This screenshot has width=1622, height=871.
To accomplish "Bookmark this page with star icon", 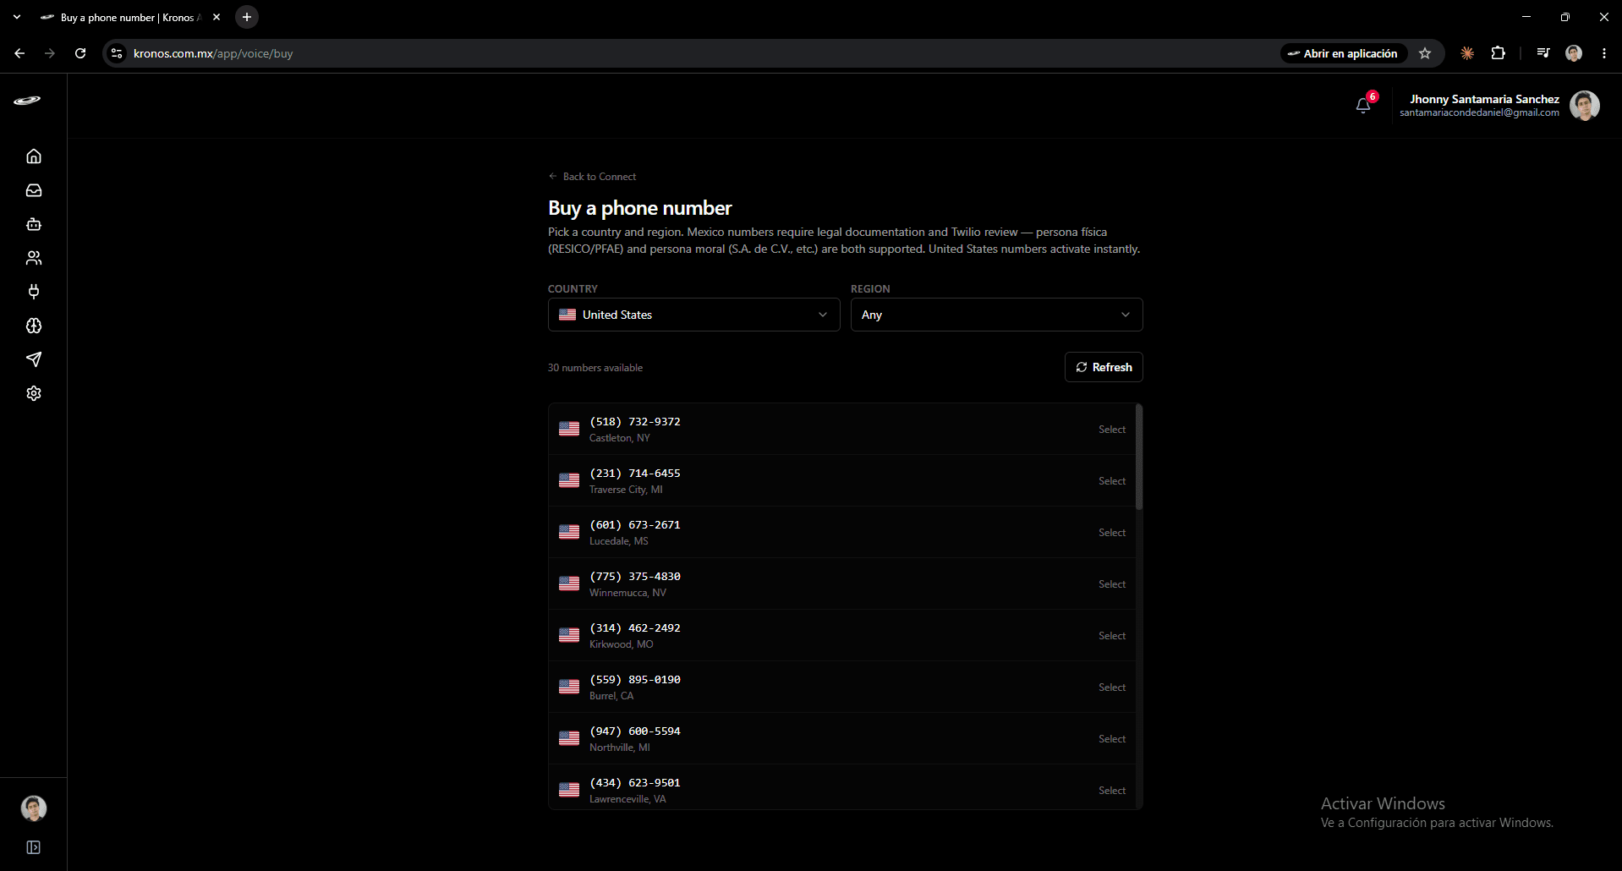I will coord(1425,53).
